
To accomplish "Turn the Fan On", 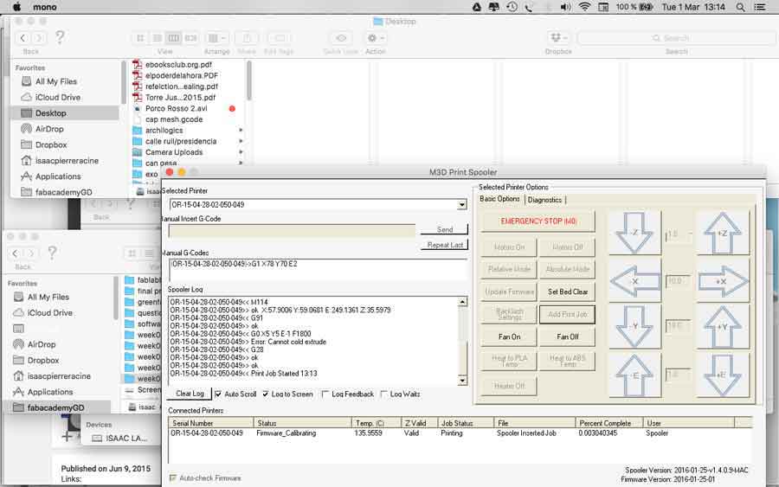I will click(x=509, y=336).
